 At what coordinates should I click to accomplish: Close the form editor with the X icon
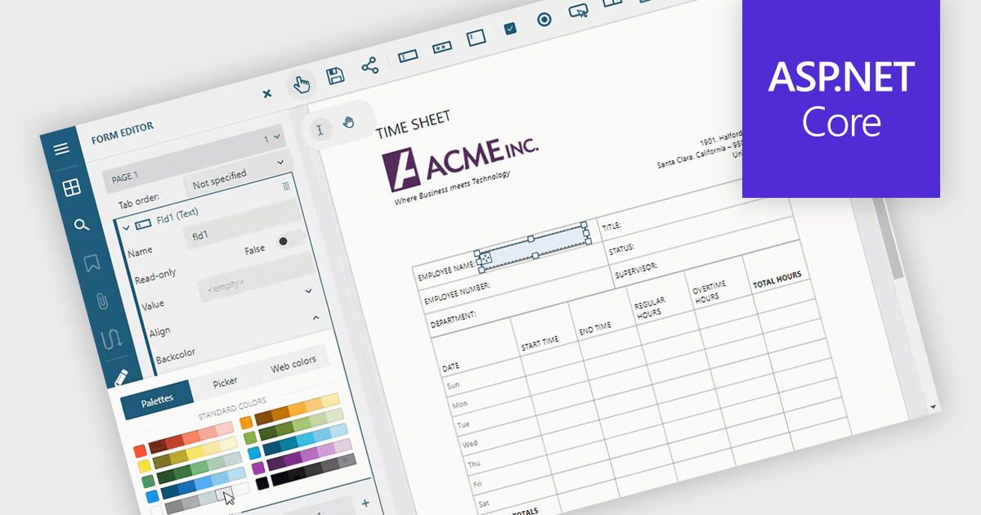coord(267,93)
